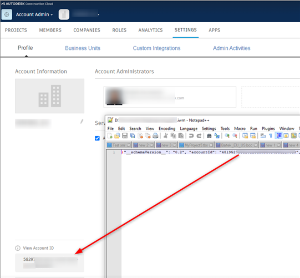
Task: Open Notepad++ Settings menu
Action: 209,129
